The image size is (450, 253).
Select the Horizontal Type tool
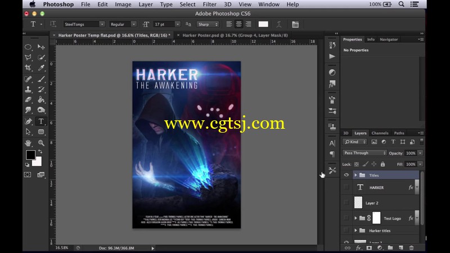(41, 121)
